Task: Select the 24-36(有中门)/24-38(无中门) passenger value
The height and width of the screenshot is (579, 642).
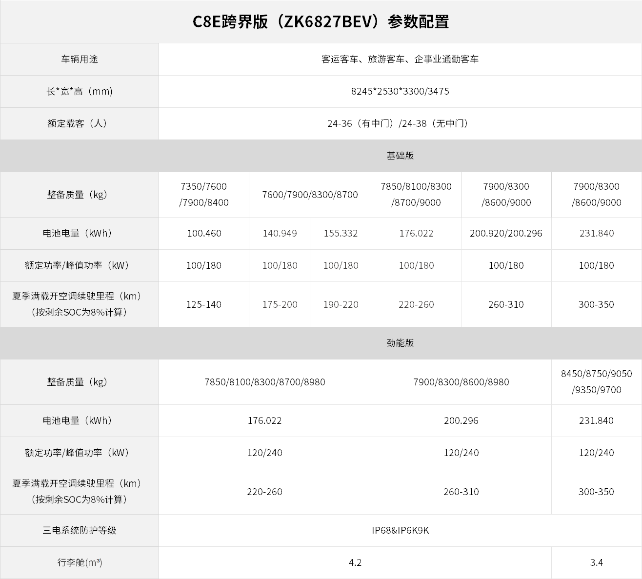Action: click(400, 123)
